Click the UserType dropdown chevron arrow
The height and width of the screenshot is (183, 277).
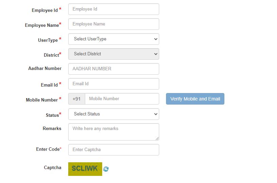(155, 39)
